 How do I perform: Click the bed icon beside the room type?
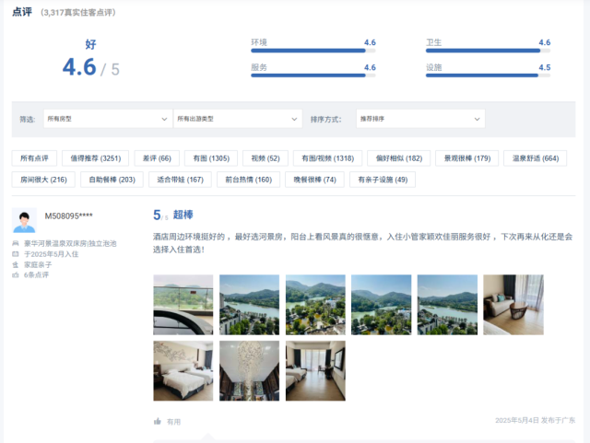coord(16,242)
